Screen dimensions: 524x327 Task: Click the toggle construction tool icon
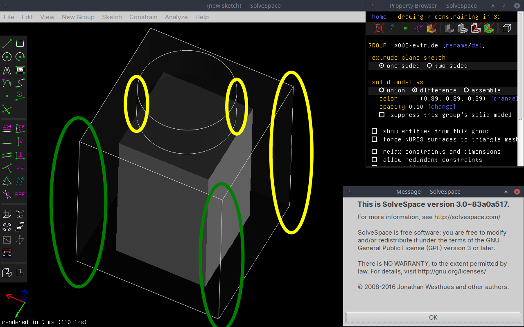[20, 96]
